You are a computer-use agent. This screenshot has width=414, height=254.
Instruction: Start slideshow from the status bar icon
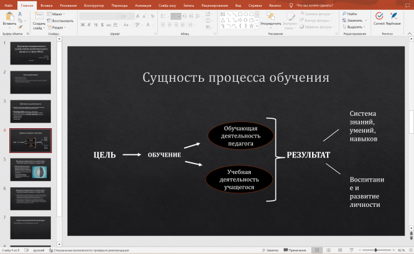pos(351,250)
